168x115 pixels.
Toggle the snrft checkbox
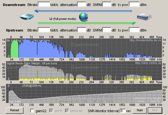(51, 111)
